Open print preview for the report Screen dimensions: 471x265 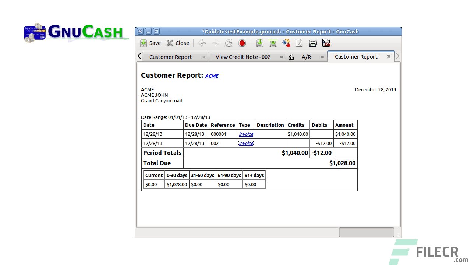click(299, 43)
